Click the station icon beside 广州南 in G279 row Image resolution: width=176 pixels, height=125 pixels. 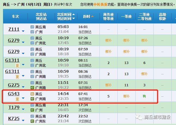[32, 54]
